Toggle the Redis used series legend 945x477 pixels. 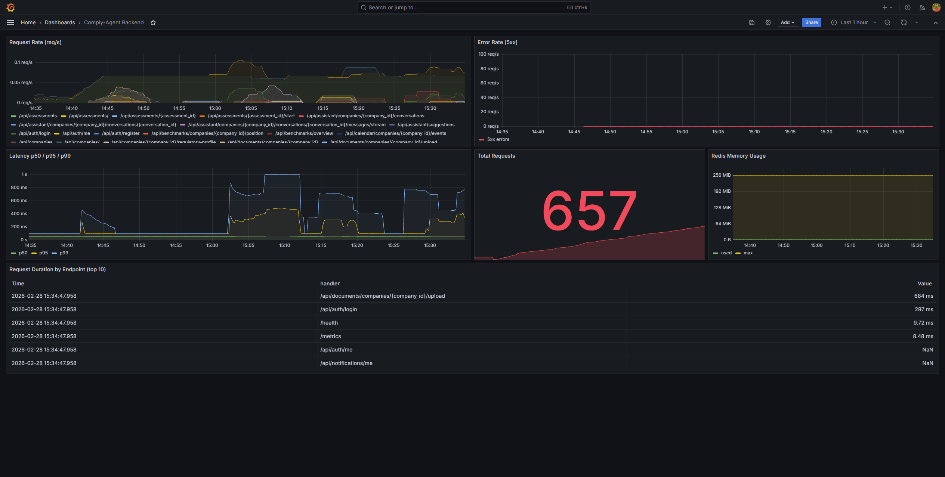click(x=726, y=253)
